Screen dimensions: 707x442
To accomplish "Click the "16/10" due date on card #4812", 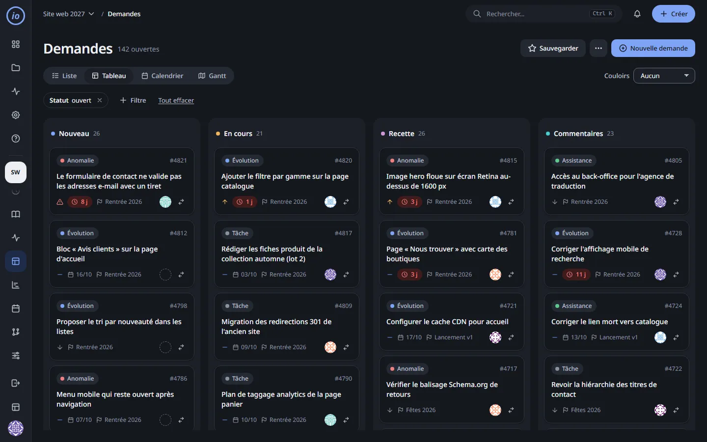I will click(x=80, y=275).
